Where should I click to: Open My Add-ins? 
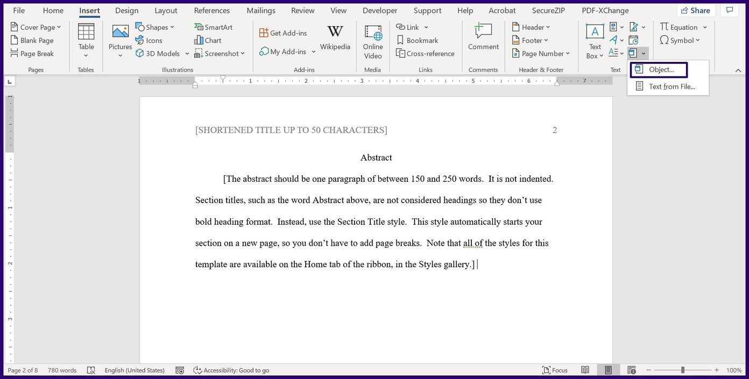click(x=283, y=52)
